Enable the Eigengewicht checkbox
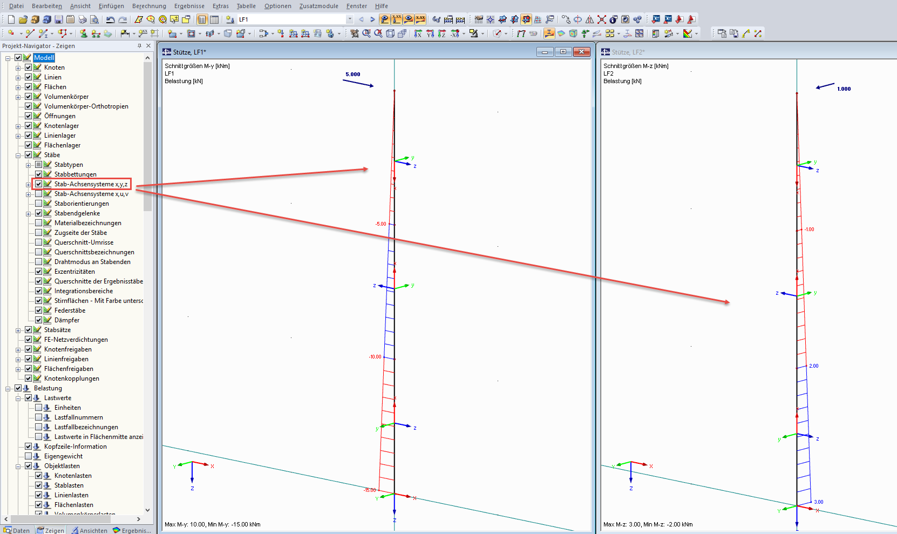 click(x=29, y=456)
